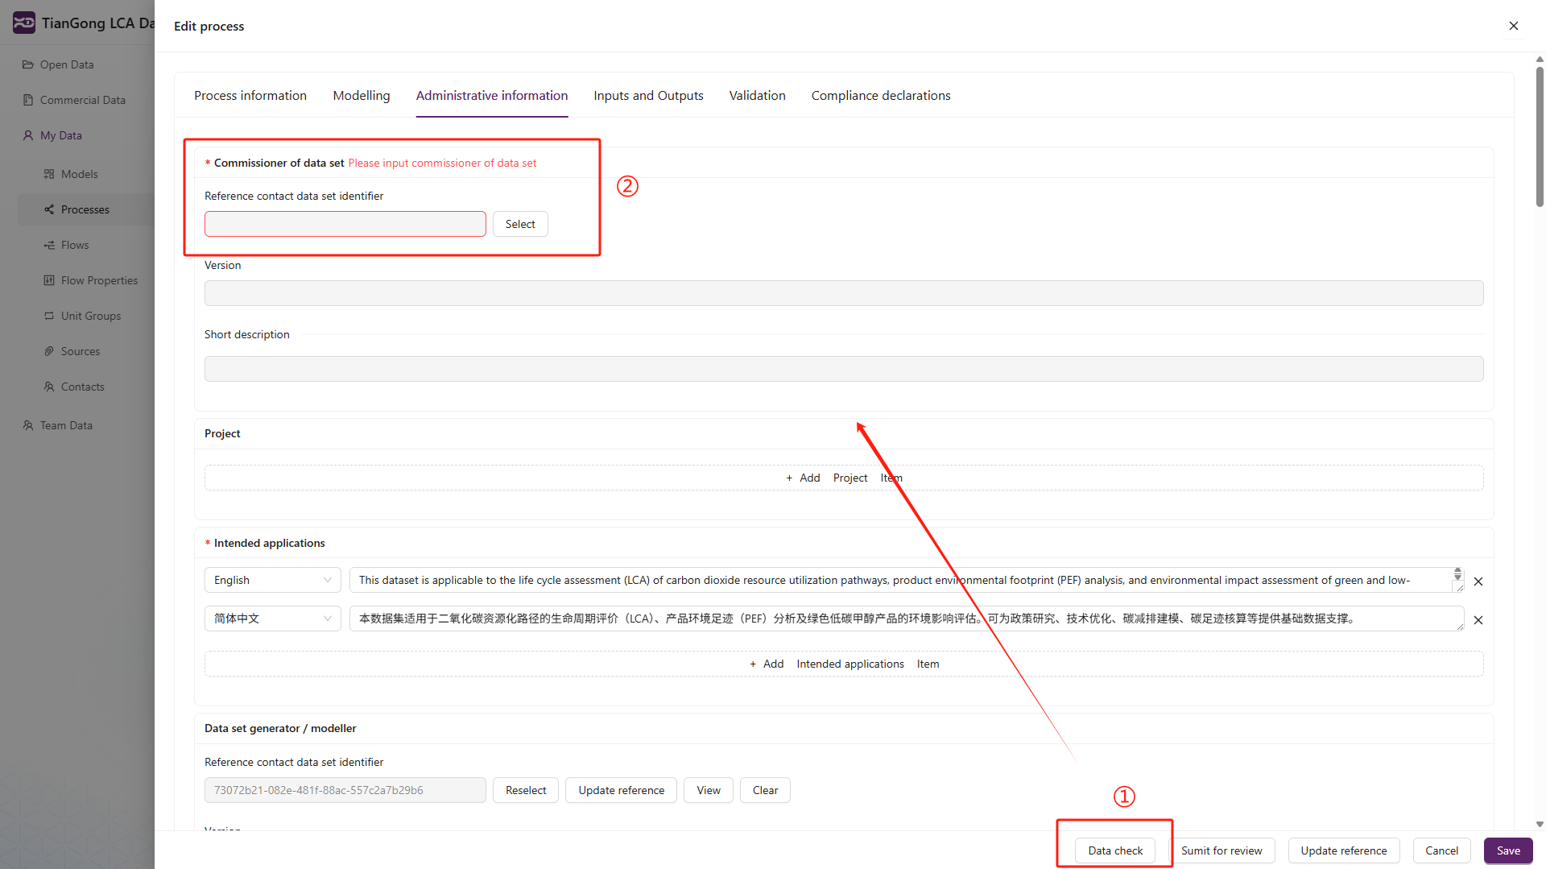1546x869 pixels.
Task: Open the 简体中文 language dropdown
Action: pos(272,619)
